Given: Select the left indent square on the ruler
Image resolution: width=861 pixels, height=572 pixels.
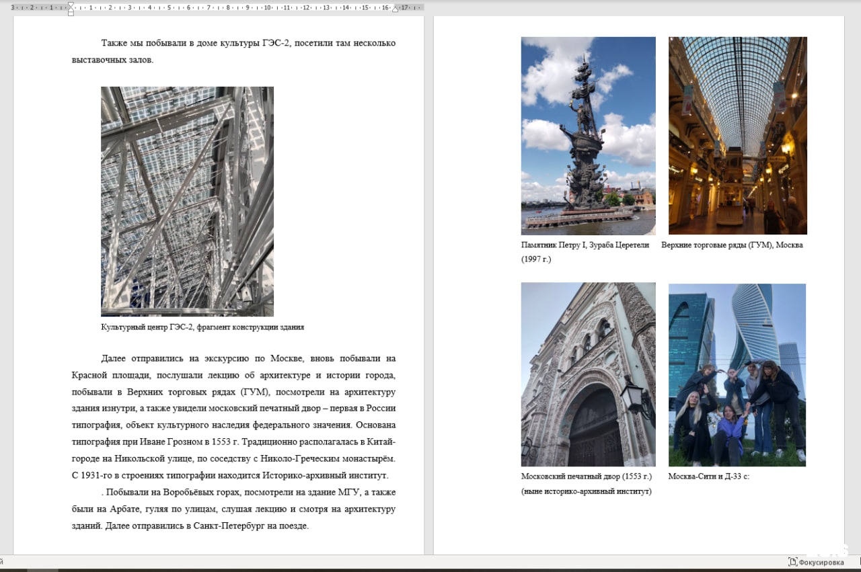Looking at the screenshot, I should click(71, 13).
